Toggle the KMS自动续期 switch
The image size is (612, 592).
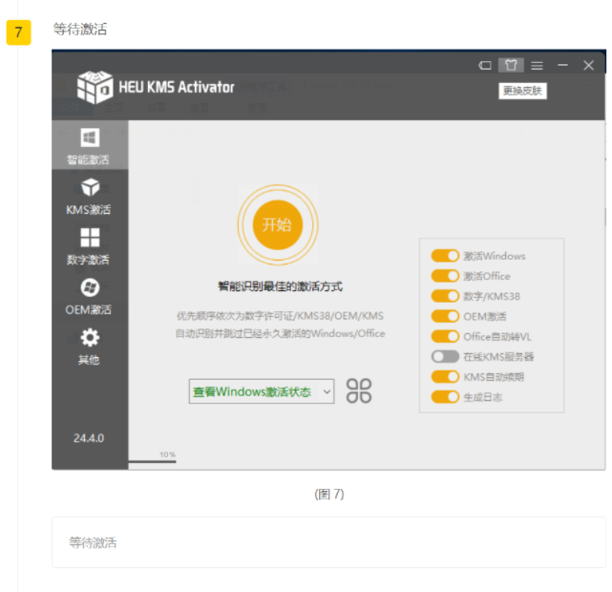click(x=445, y=377)
